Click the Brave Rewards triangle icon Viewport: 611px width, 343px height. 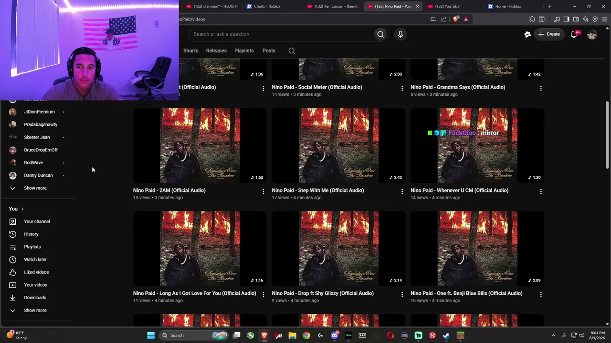tap(466, 19)
